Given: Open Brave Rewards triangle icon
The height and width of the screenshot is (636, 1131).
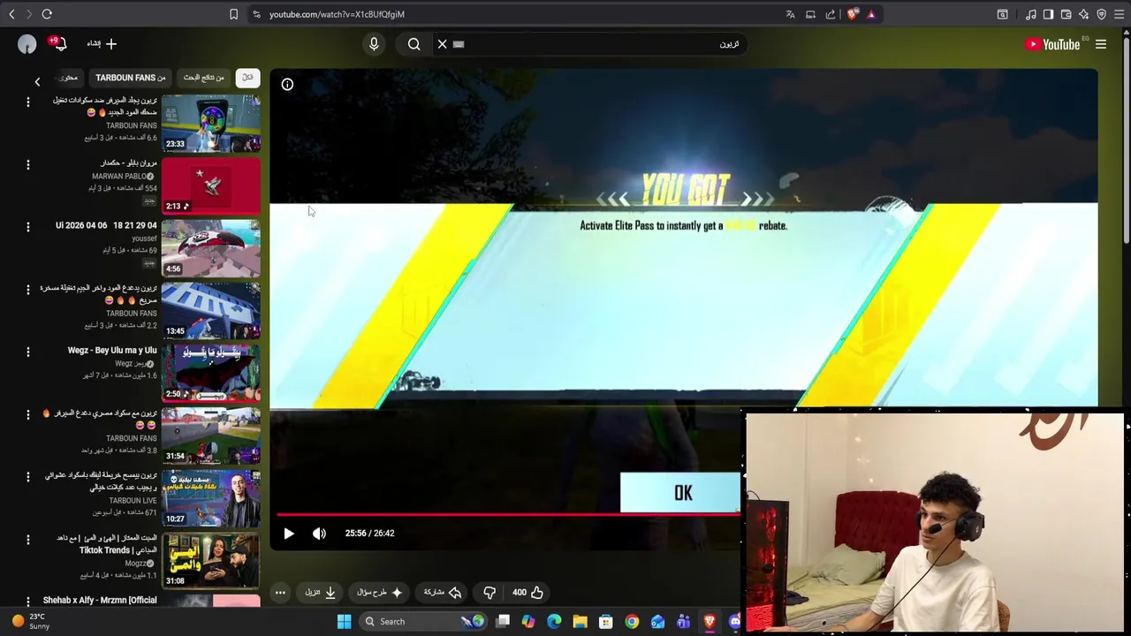Looking at the screenshot, I should (x=870, y=14).
